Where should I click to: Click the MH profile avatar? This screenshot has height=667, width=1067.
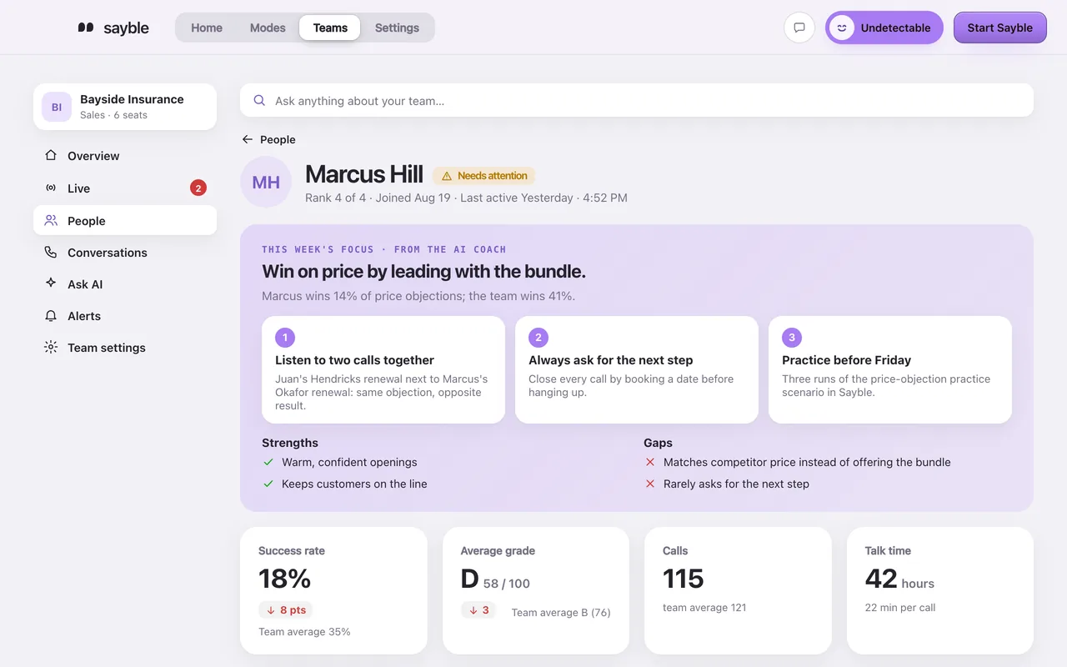(266, 182)
